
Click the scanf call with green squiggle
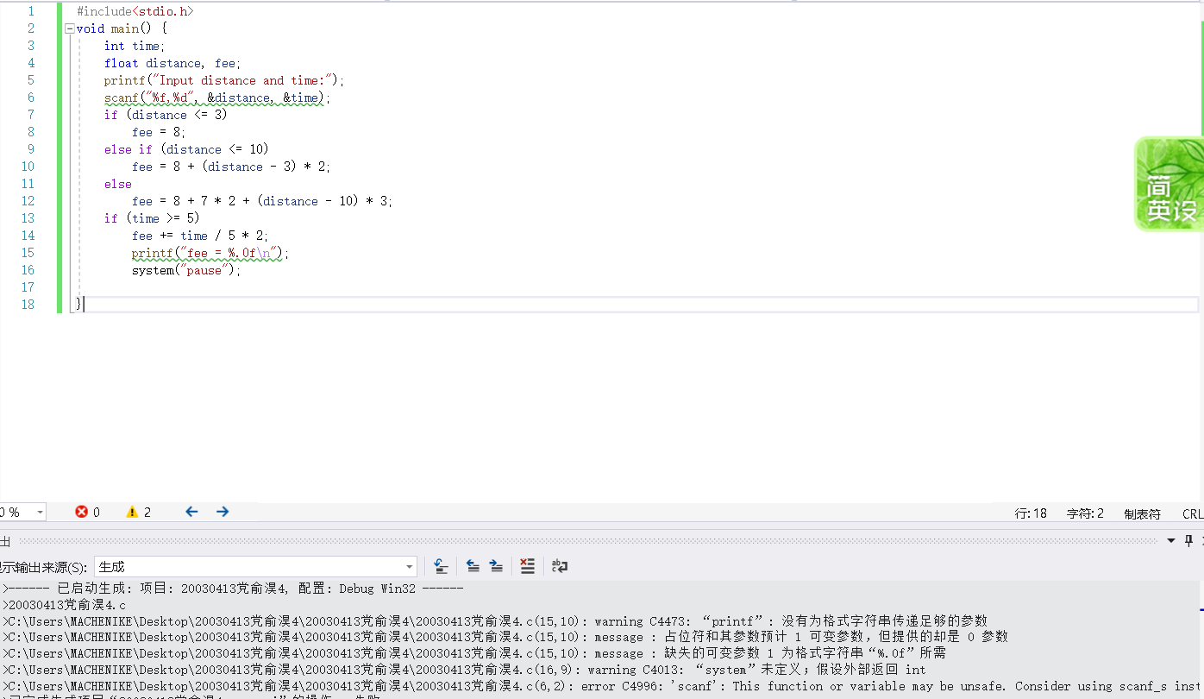(217, 98)
